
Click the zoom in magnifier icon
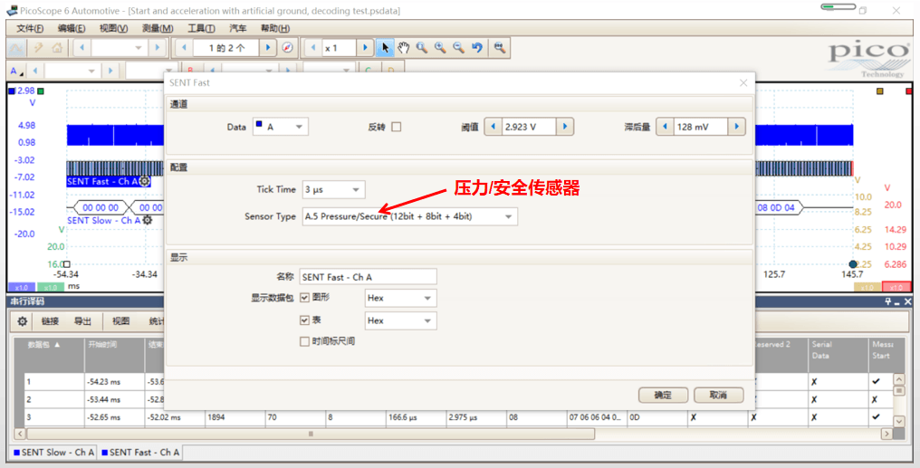pos(440,47)
